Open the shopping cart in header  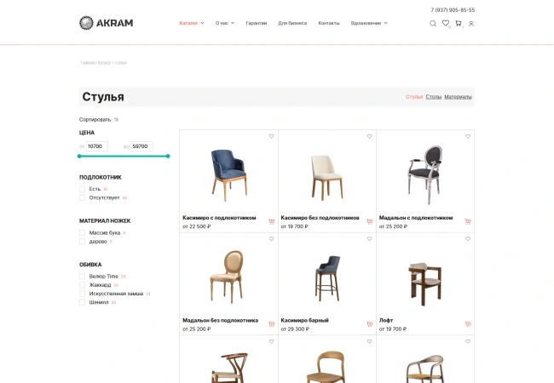(458, 23)
